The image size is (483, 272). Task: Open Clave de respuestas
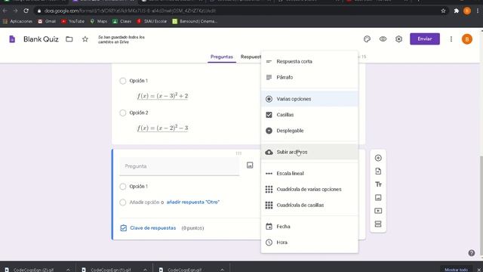pos(152,228)
